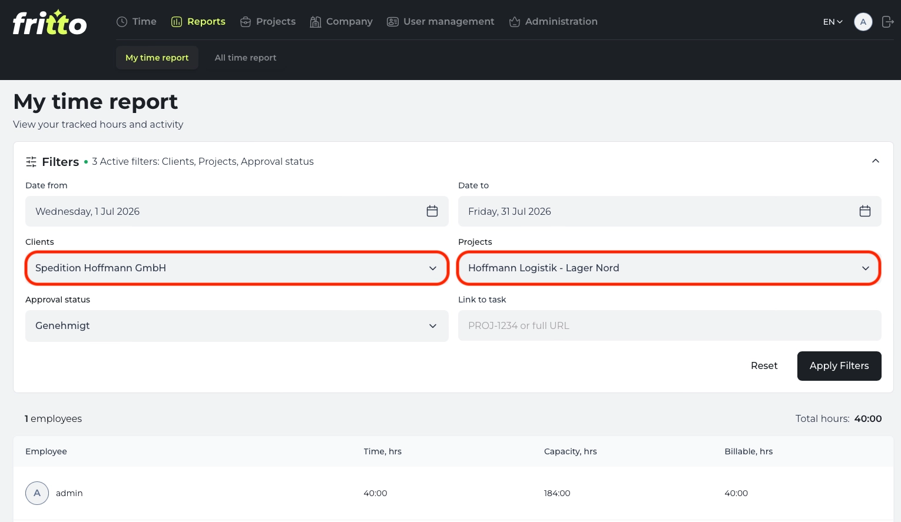The height and width of the screenshot is (522, 901).
Task: Click the Total hours 40:00 value
Action: pyautogui.click(x=868, y=419)
